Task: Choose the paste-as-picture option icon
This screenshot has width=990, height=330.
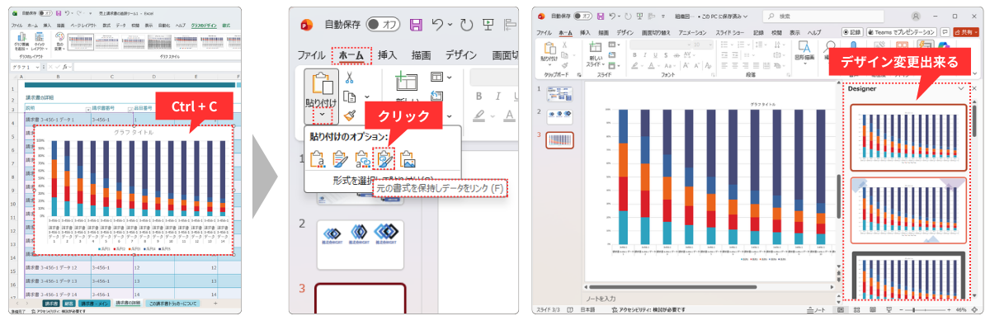Action: click(x=408, y=158)
